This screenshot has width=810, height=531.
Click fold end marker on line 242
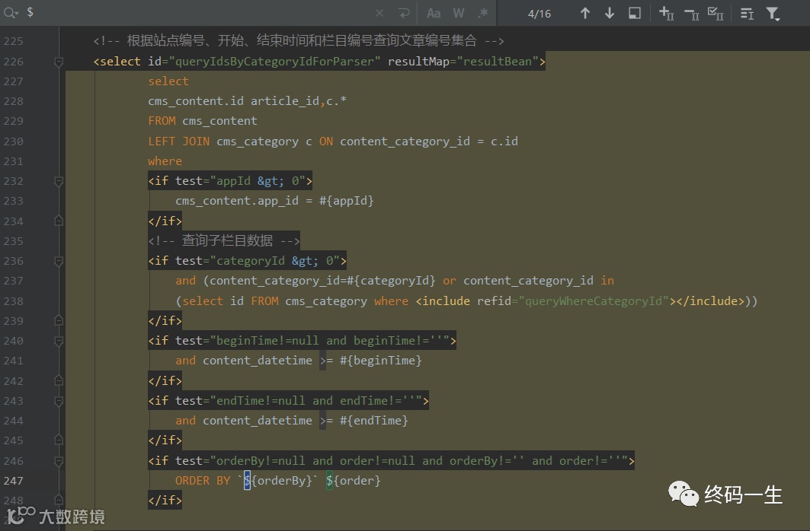click(x=59, y=380)
